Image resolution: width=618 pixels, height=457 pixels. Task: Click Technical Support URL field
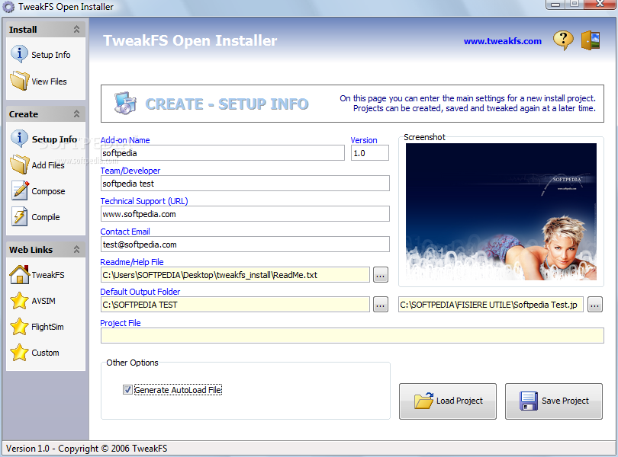tap(245, 214)
